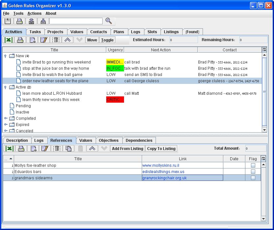Check the flag for Mollys foe-leather shop
This screenshot has width=274, height=230.
tap(253, 165)
